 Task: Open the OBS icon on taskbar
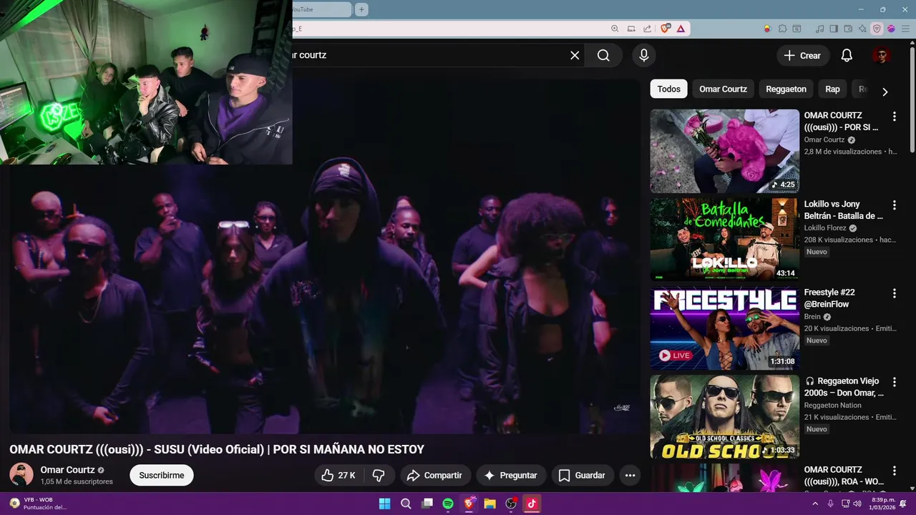click(x=511, y=504)
